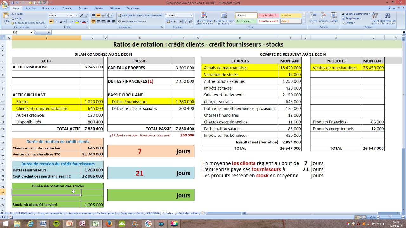Expand the cell styles gallery
The image size is (406, 228).
tap(304, 22)
